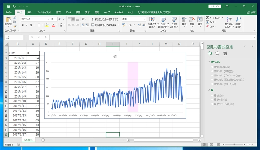Collapse the 塗りつぶし section

(x=209, y=62)
